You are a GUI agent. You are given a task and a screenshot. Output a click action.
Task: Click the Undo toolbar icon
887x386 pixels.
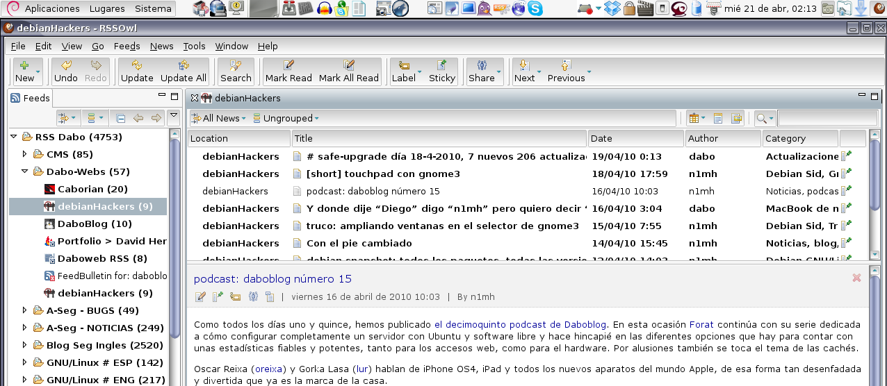tap(66, 71)
